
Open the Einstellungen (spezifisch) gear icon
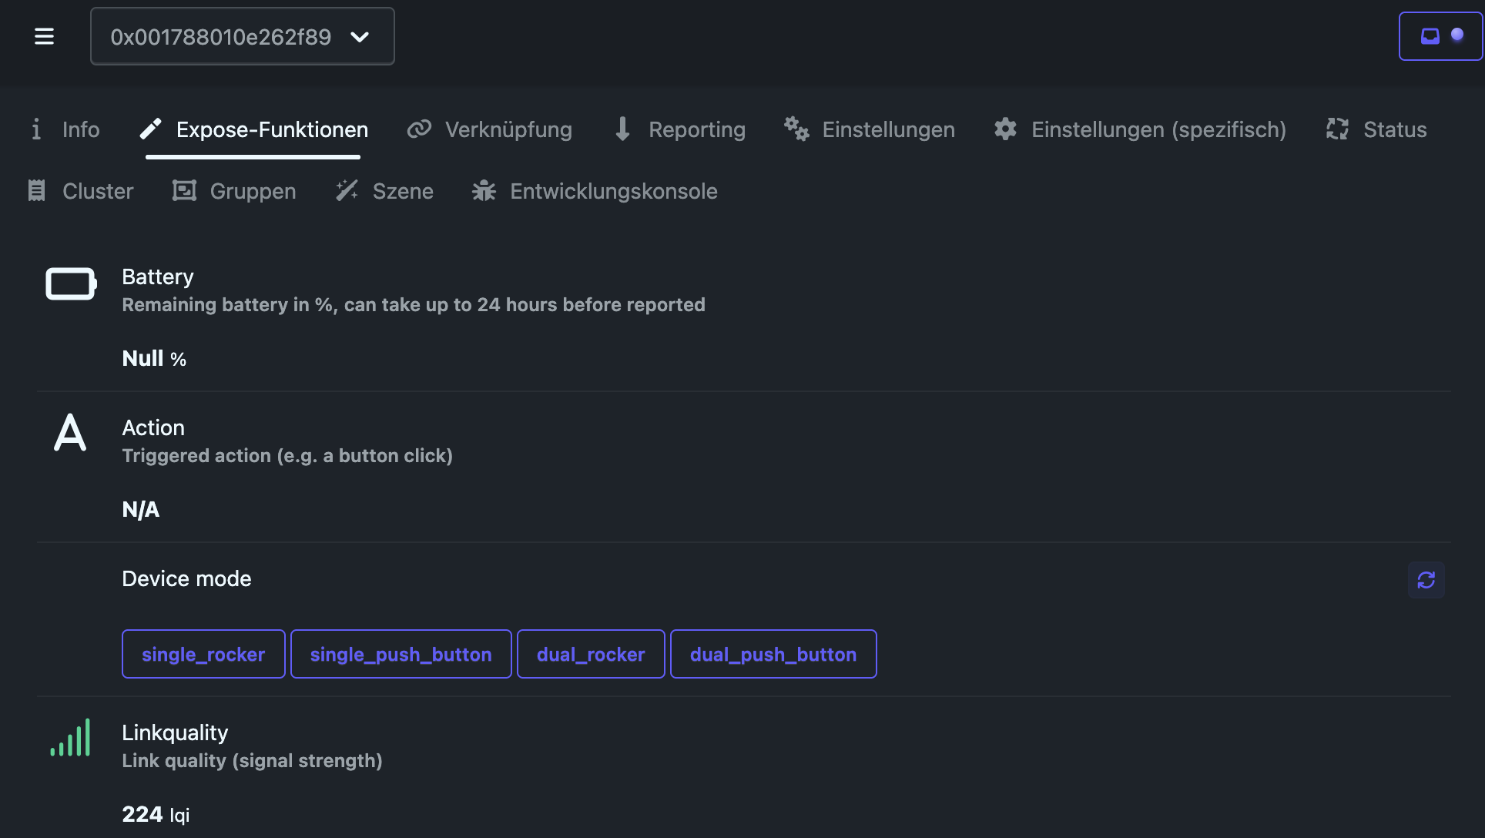(1005, 129)
